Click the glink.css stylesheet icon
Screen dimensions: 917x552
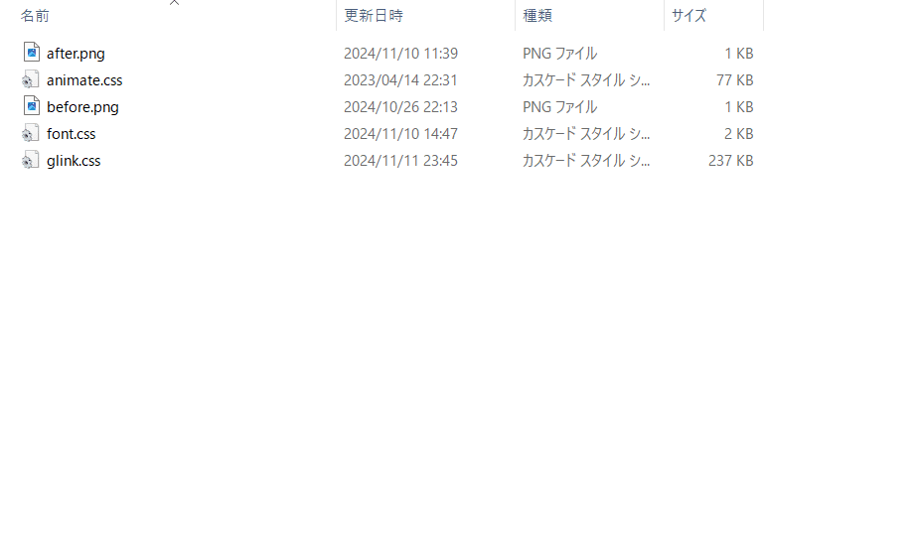coord(31,160)
